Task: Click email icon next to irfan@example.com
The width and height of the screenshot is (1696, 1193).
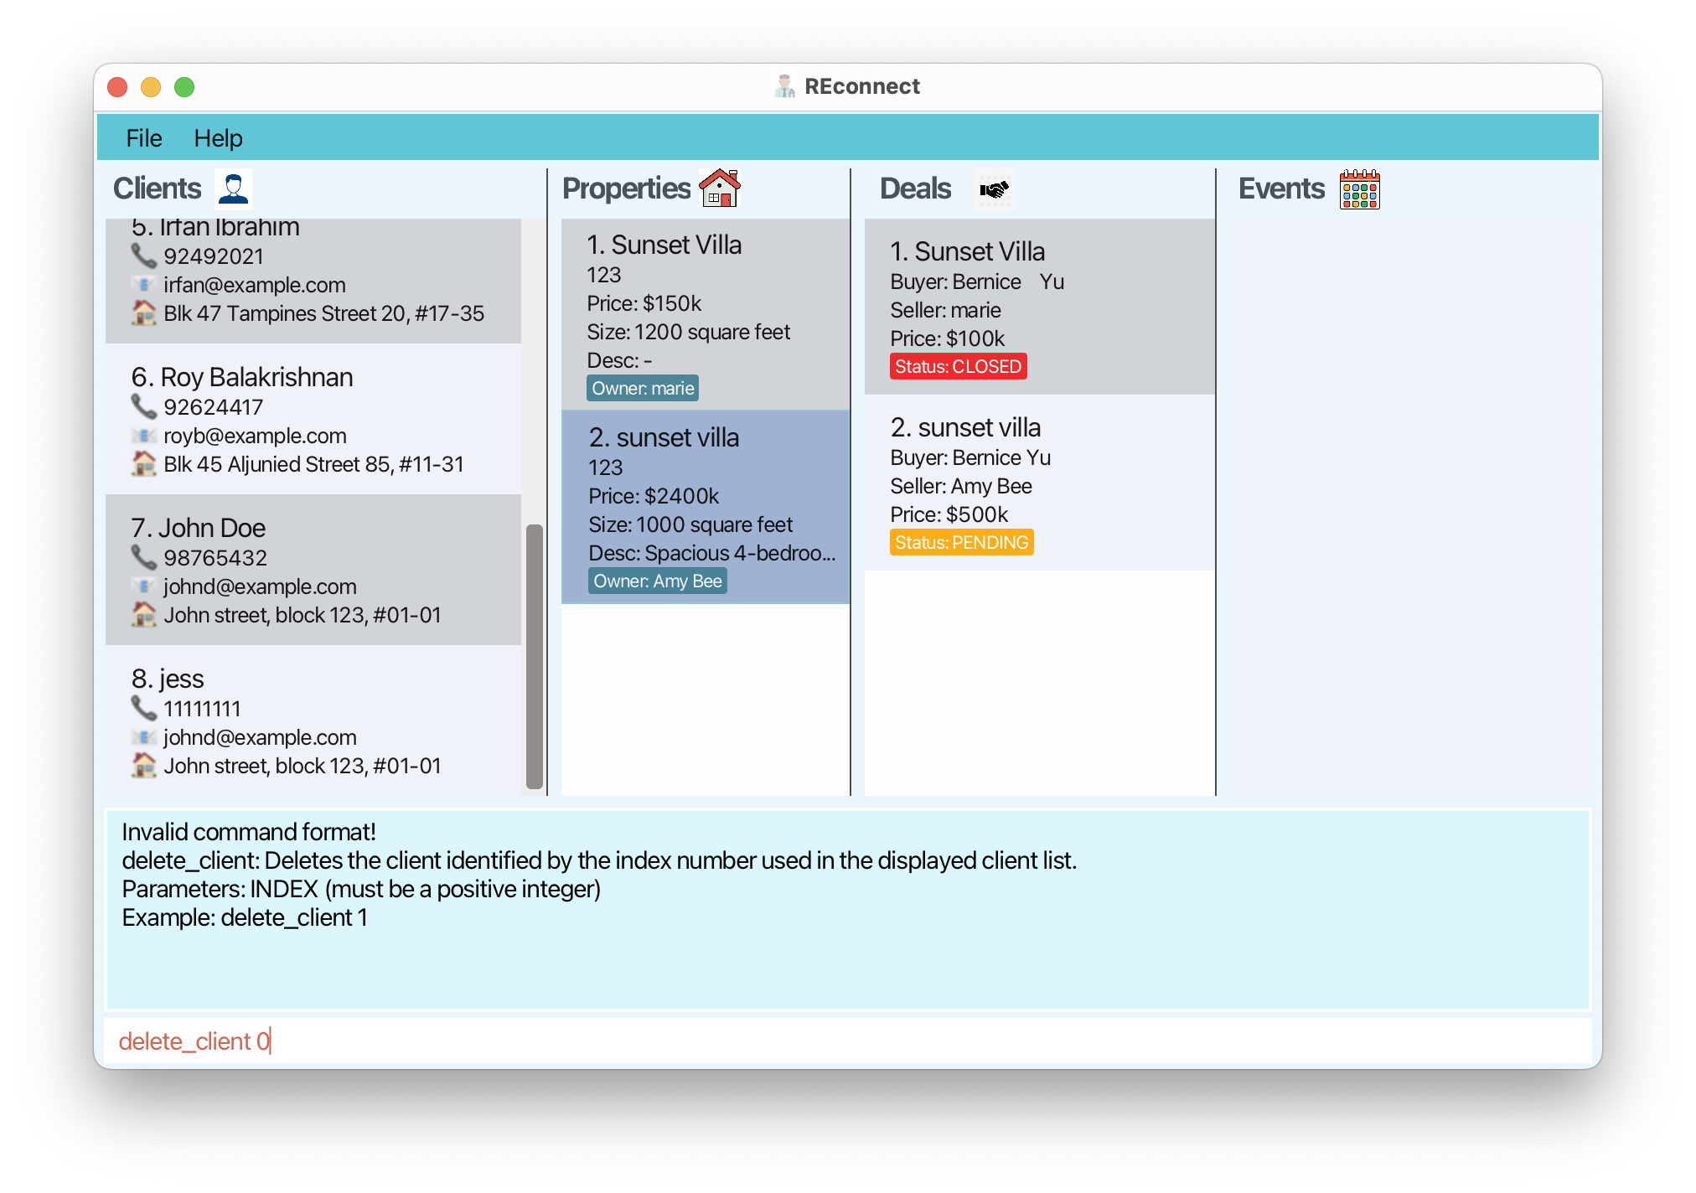Action: (x=144, y=285)
